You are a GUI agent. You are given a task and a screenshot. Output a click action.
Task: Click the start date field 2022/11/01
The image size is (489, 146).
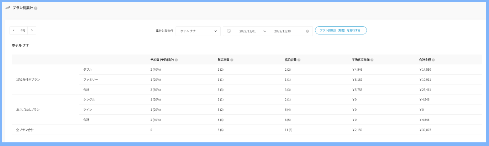(247, 31)
